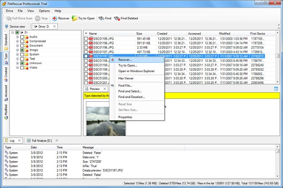Toggle the Video folder checkbox
The width and height of the screenshot is (283, 188).
[x=22, y=67]
